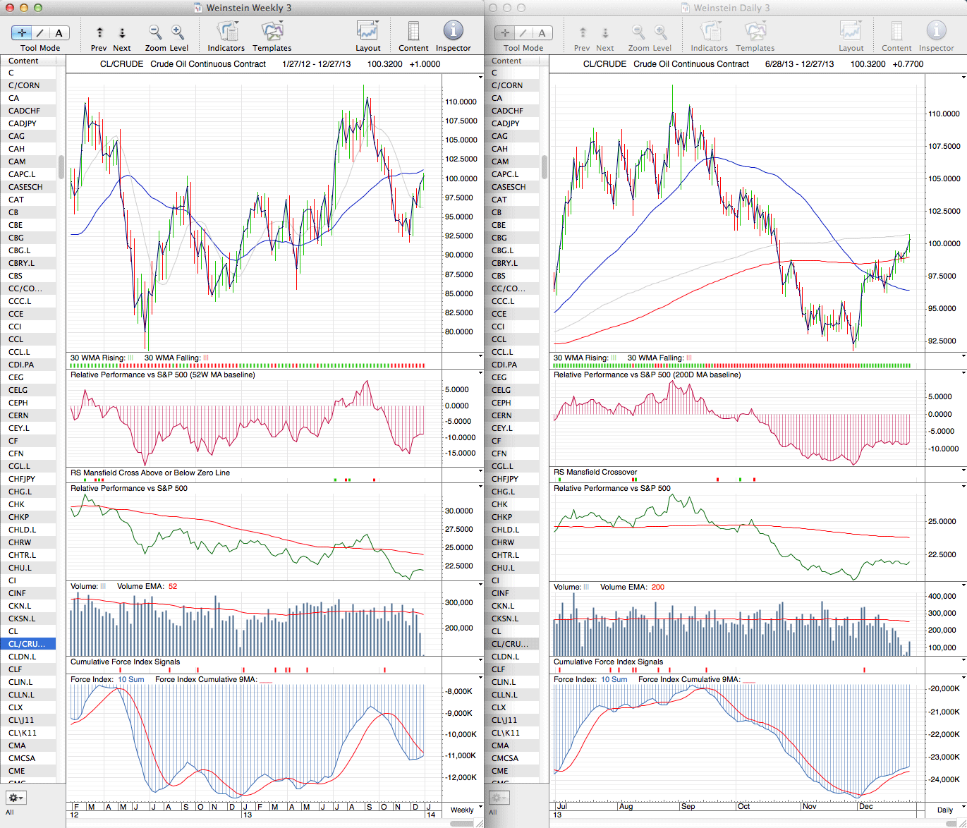Image resolution: width=967 pixels, height=828 pixels.
Task: Click Prev arrow in the Weekly window toolbar
Action: [x=99, y=32]
